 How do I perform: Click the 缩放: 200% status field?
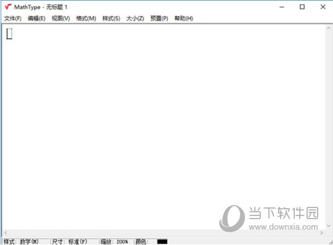click(116, 241)
